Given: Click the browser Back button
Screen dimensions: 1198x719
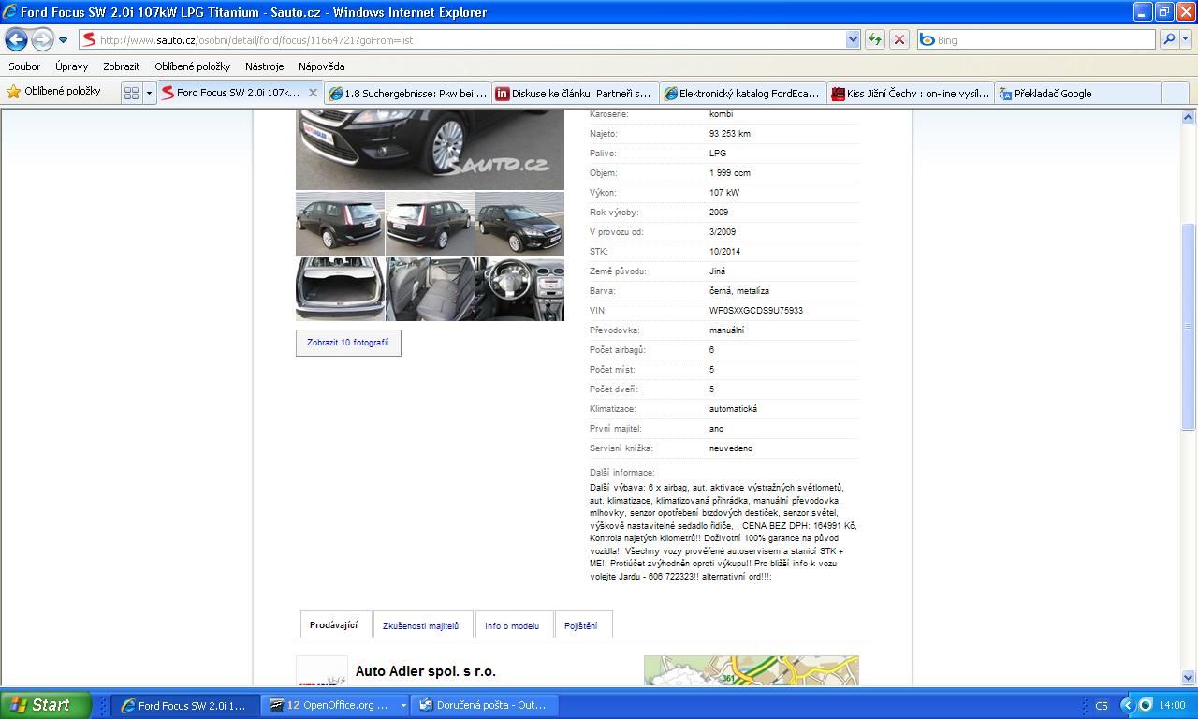Looking at the screenshot, I should (x=16, y=39).
